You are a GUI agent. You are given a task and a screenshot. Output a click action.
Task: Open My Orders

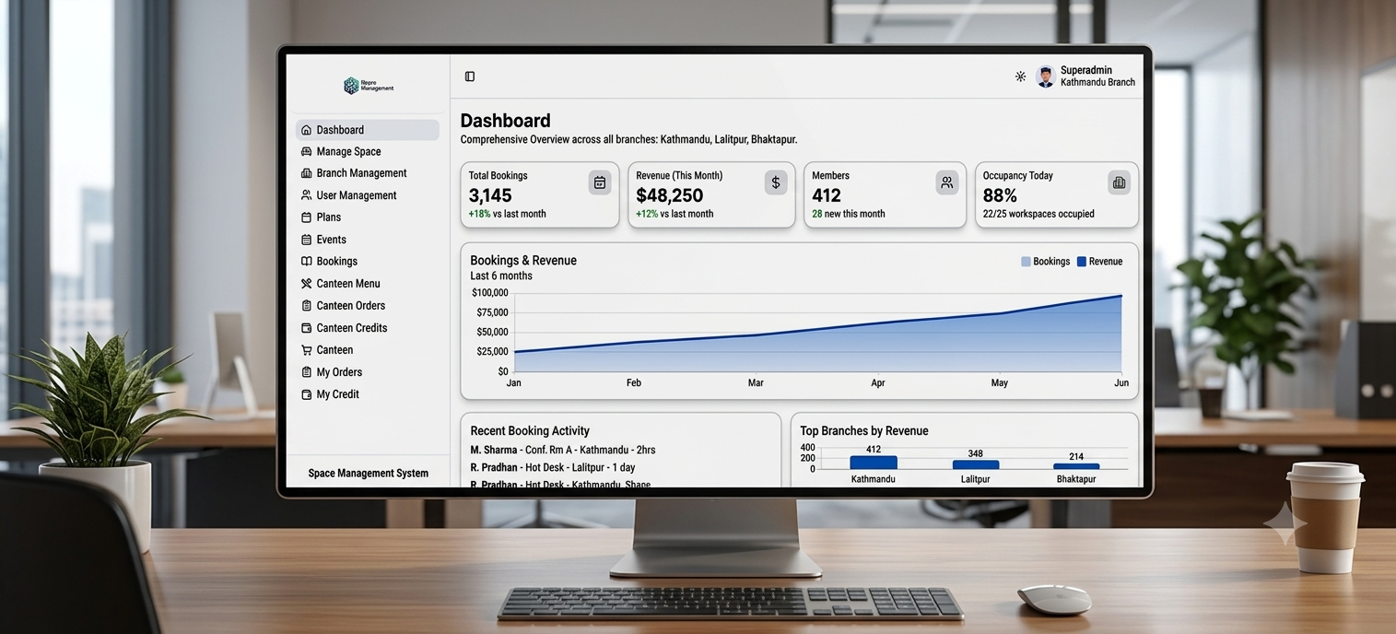[x=339, y=372]
